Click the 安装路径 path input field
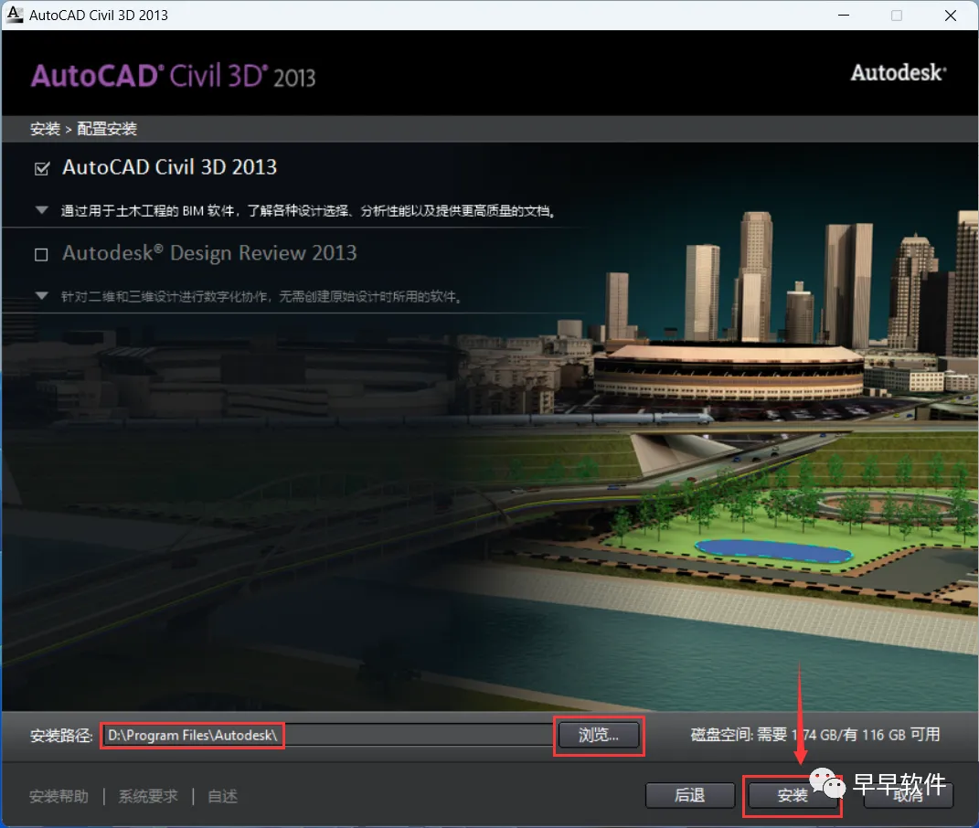Screen dimensions: 979x828 (x=327, y=735)
